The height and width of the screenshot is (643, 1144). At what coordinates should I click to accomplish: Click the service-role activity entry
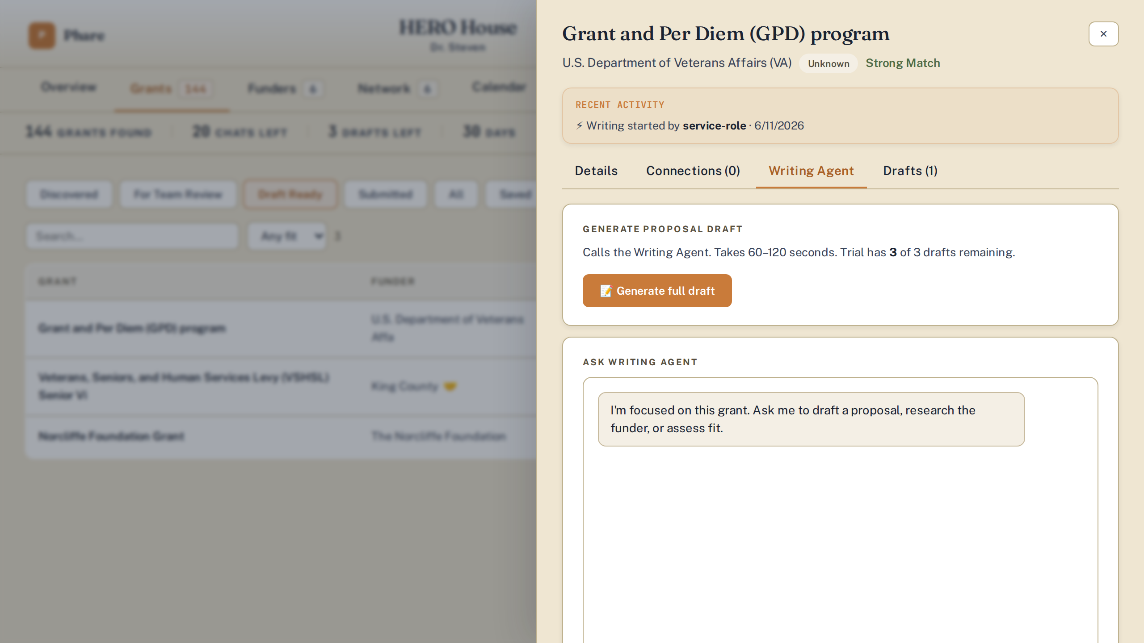[x=690, y=125]
